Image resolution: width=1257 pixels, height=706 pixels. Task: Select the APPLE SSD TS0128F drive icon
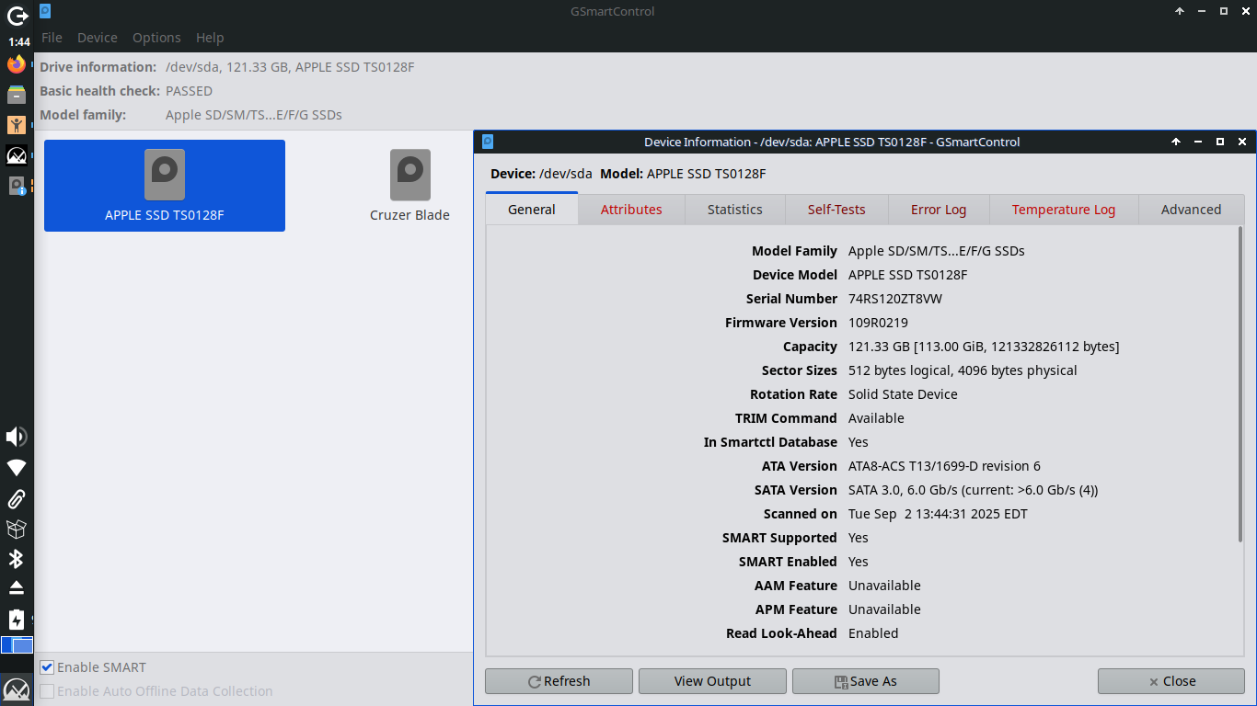[x=164, y=185]
